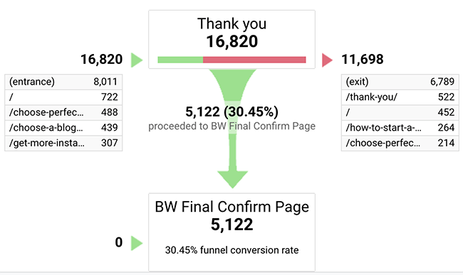This screenshot has height=275, width=463.
Task: Open /thank-you/ 522 exit row
Action: click(x=400, y=97)
